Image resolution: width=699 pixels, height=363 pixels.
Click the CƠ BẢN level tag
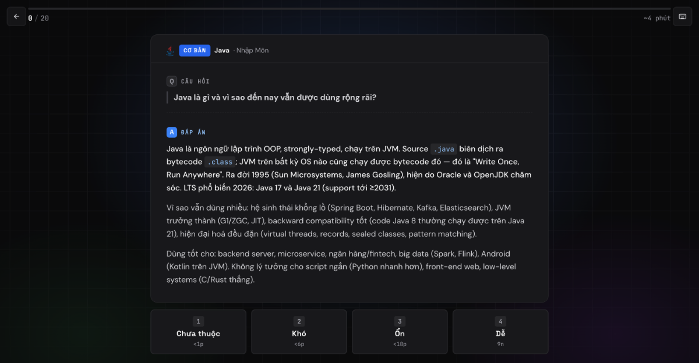(x=195, y=51)
